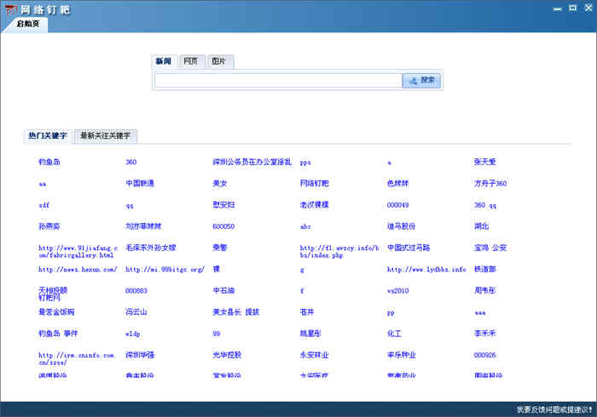Viewport: 597px width, 417px height.
Task: Open the 启始页 page tab
Action: [x=26, y=24]
